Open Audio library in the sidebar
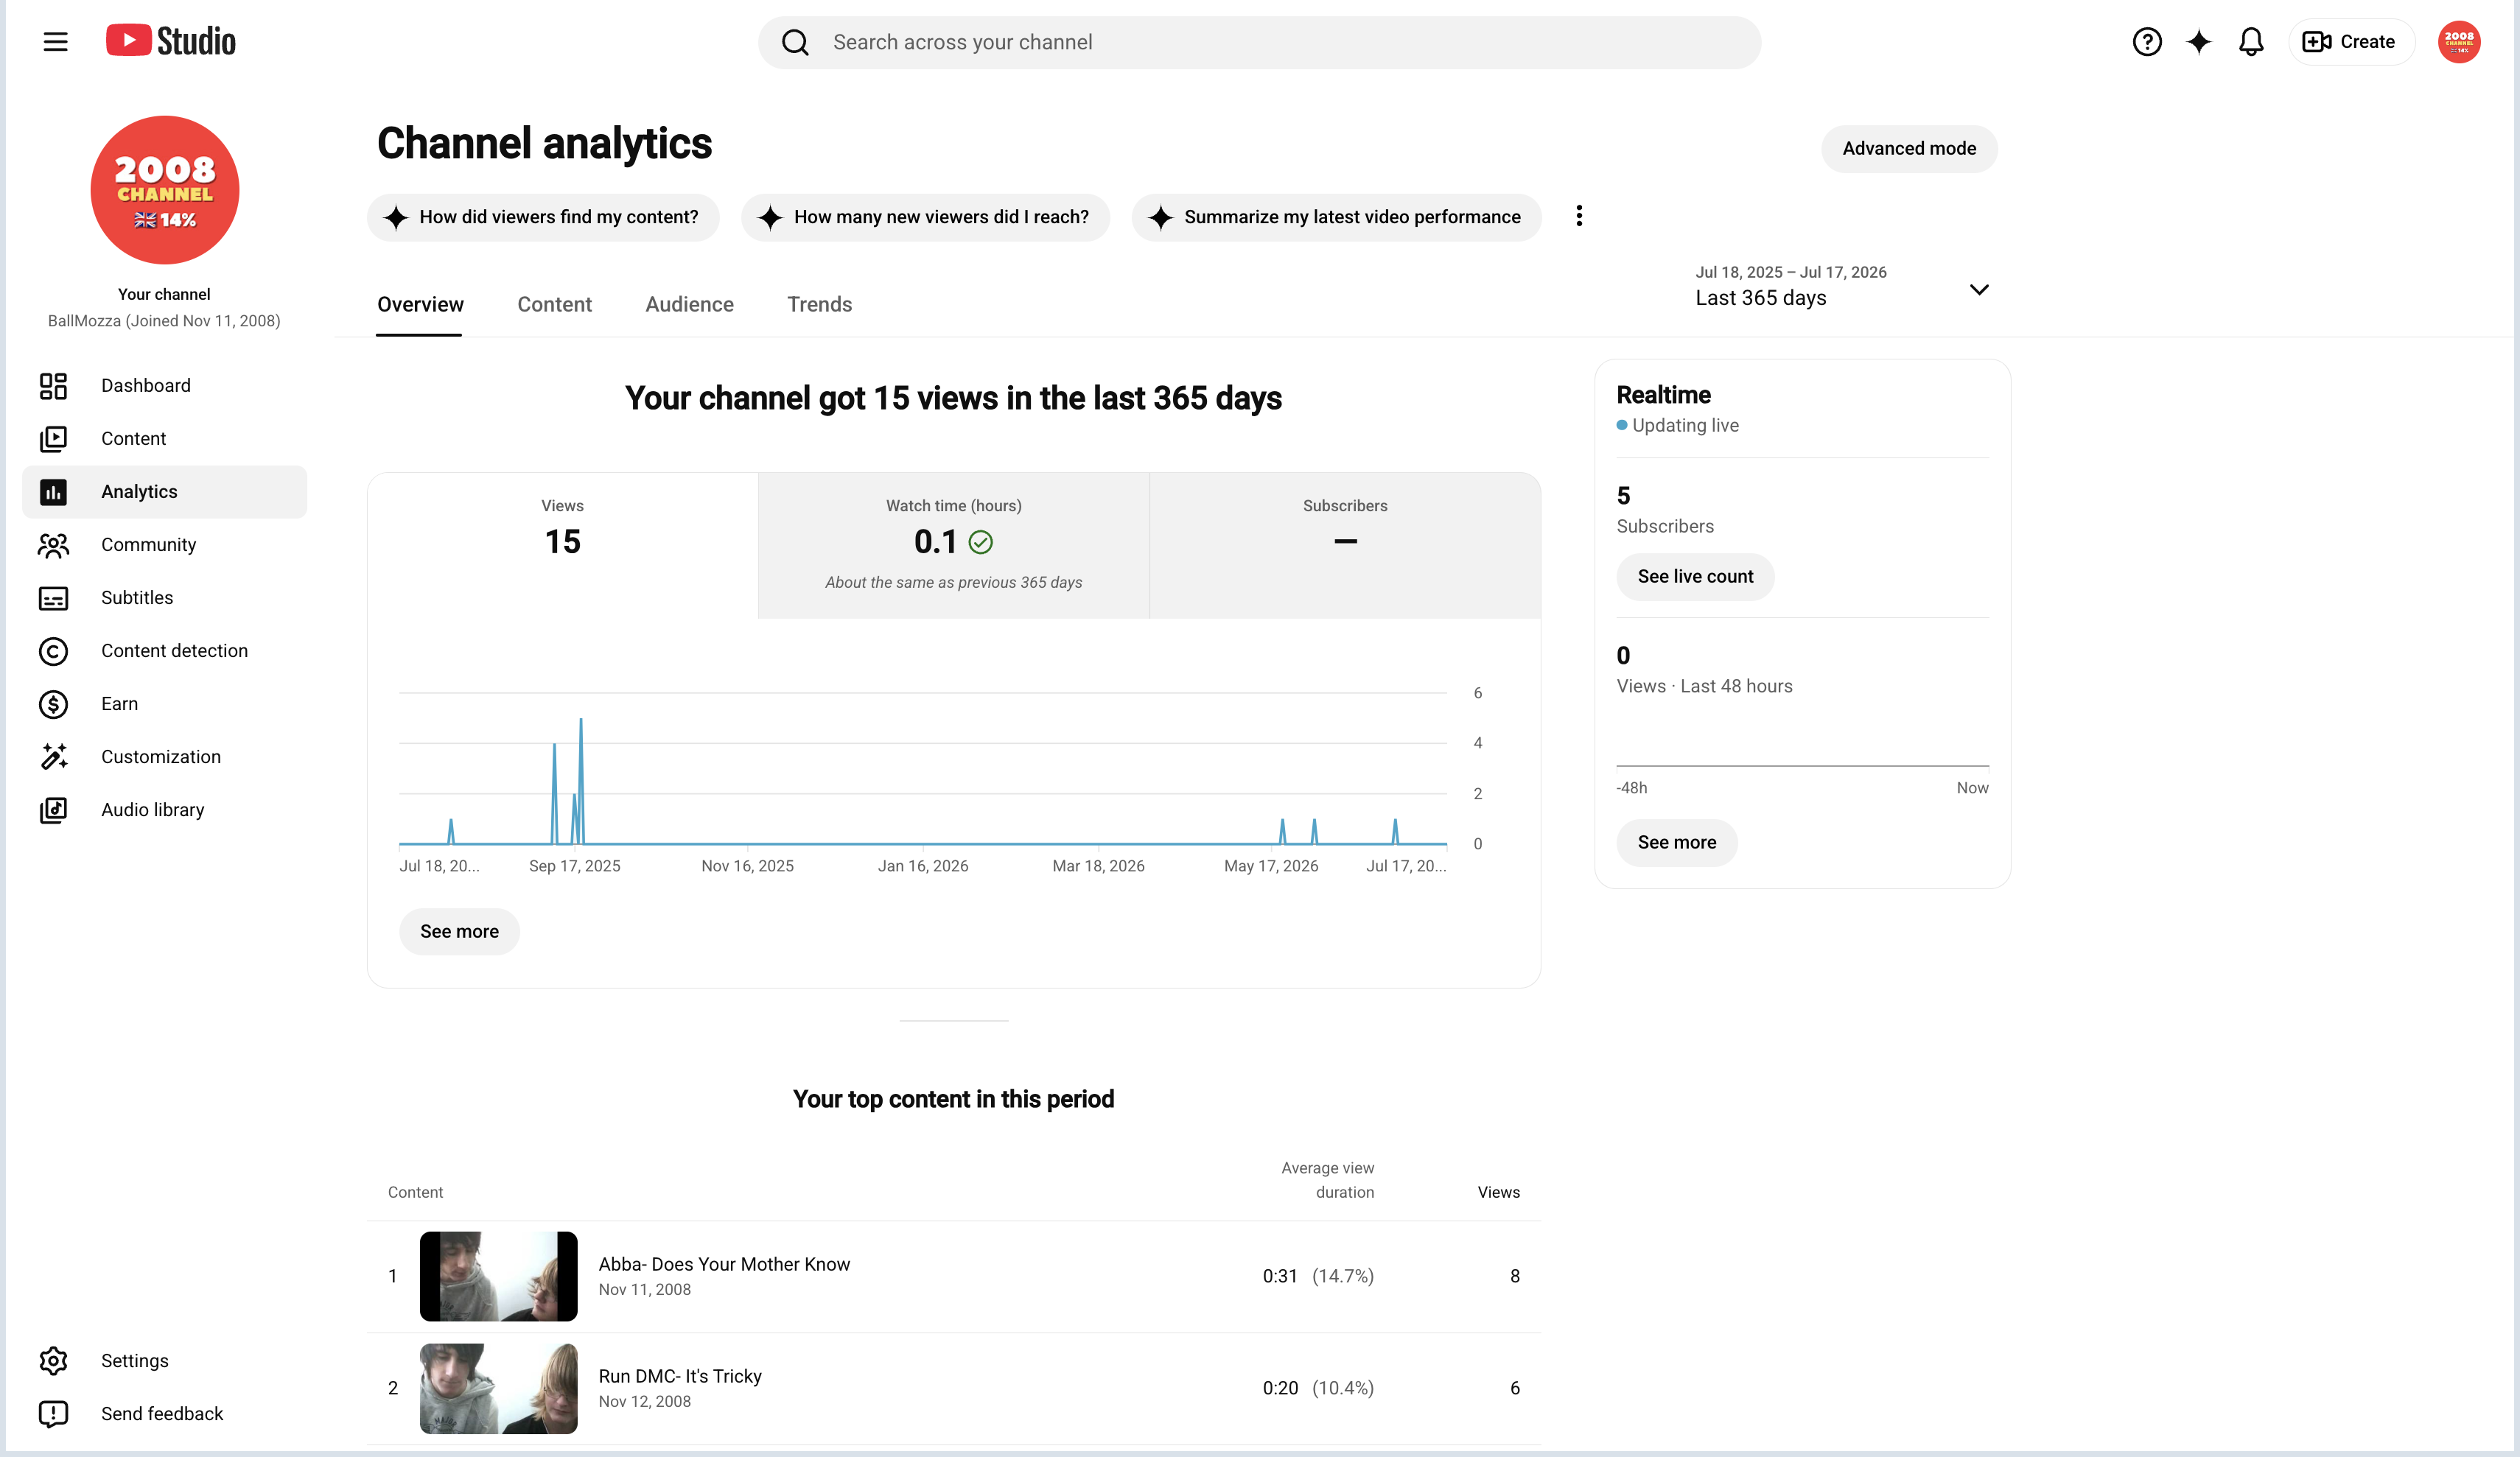This screenshot has height=1457, width=2520. pos(165,810)
